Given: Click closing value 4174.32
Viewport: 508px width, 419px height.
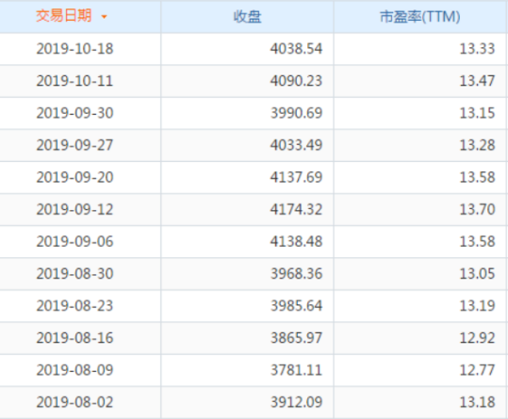Looking at the screenshot, I should click(x=297, y=209).
